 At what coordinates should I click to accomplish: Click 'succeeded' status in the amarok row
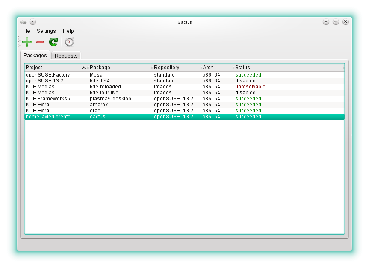(x=248, y=105)
